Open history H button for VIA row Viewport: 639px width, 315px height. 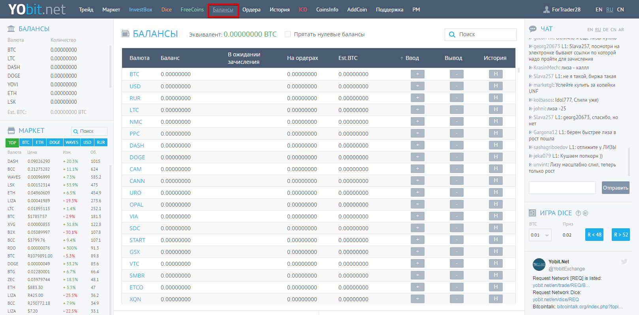[x=496, y=216]
